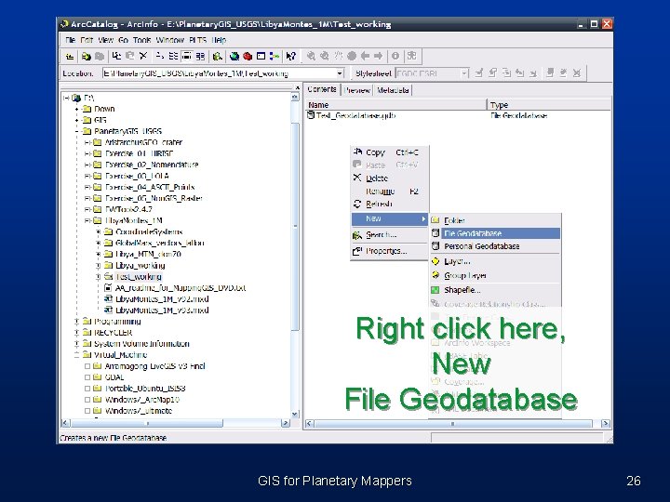Switch to the Metadata tab
This screenshot has width=670, height=502.
pyautogui.click(x=393, y=90)
